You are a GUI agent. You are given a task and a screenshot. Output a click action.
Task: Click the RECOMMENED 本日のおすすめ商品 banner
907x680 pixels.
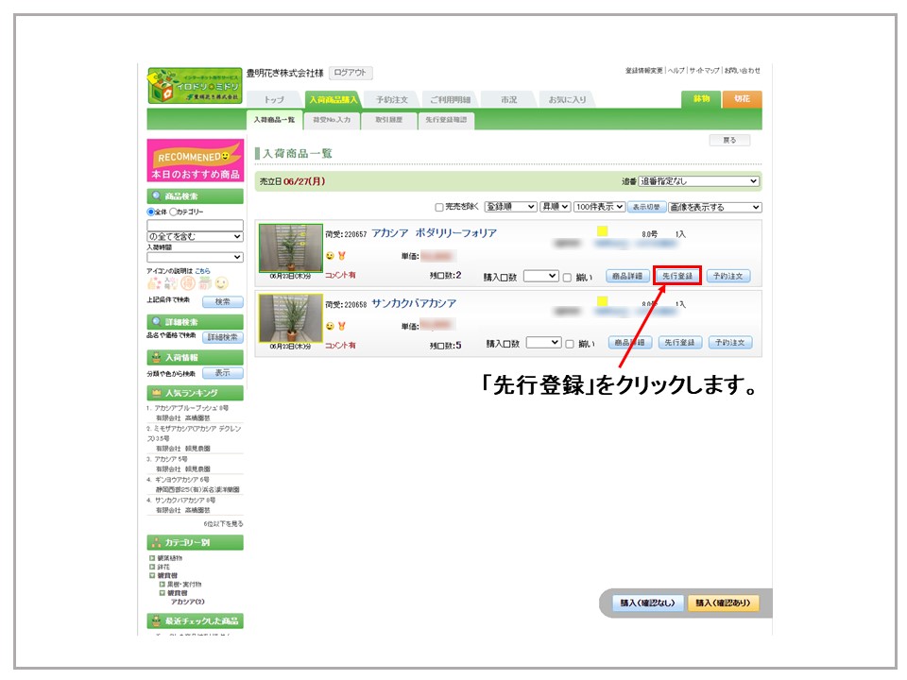pyautogui.click(x=195, y=161)
